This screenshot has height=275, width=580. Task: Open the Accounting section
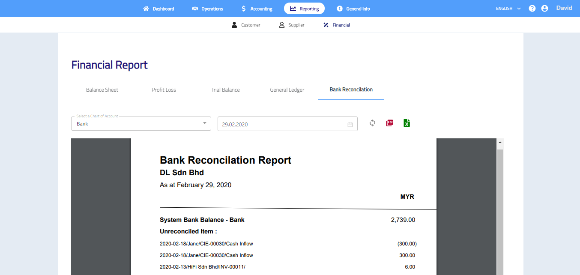(257, 9)
